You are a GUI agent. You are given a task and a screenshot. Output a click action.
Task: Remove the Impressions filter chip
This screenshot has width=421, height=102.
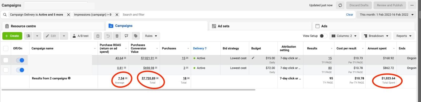point(117,15)
